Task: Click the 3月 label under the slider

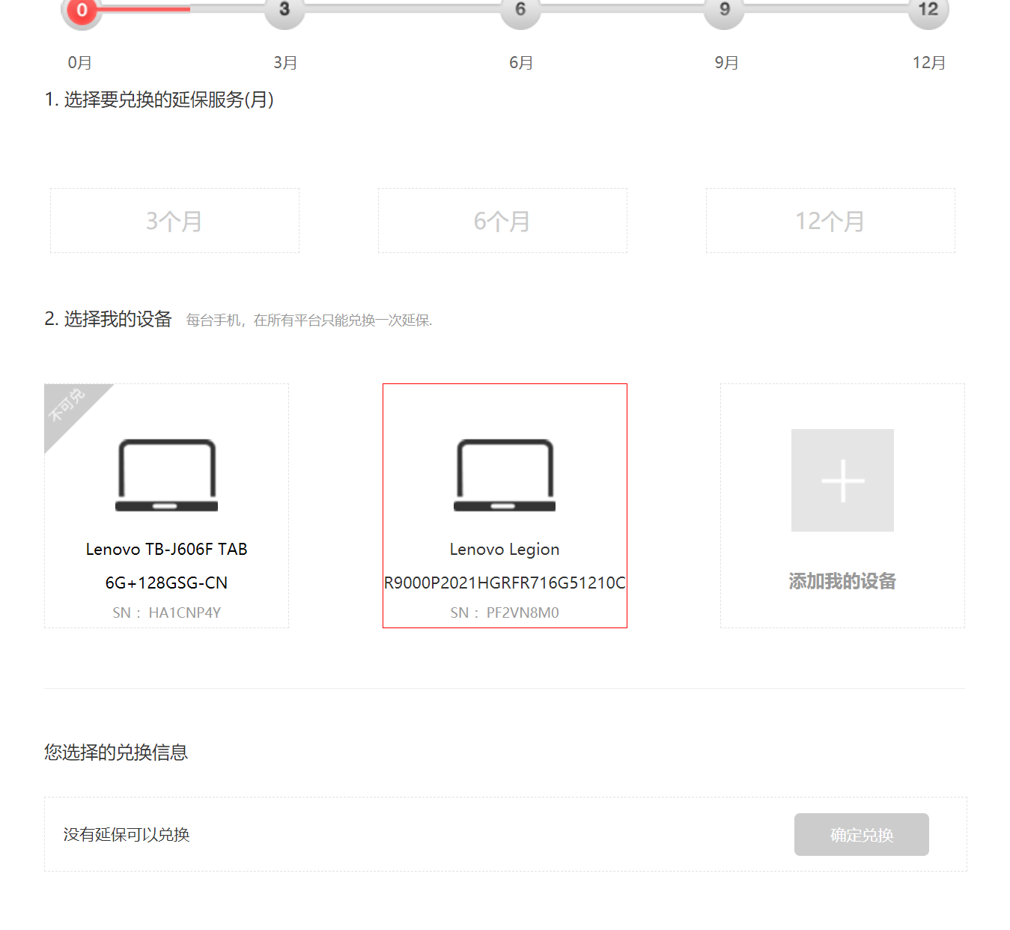Action: [285, 63]
